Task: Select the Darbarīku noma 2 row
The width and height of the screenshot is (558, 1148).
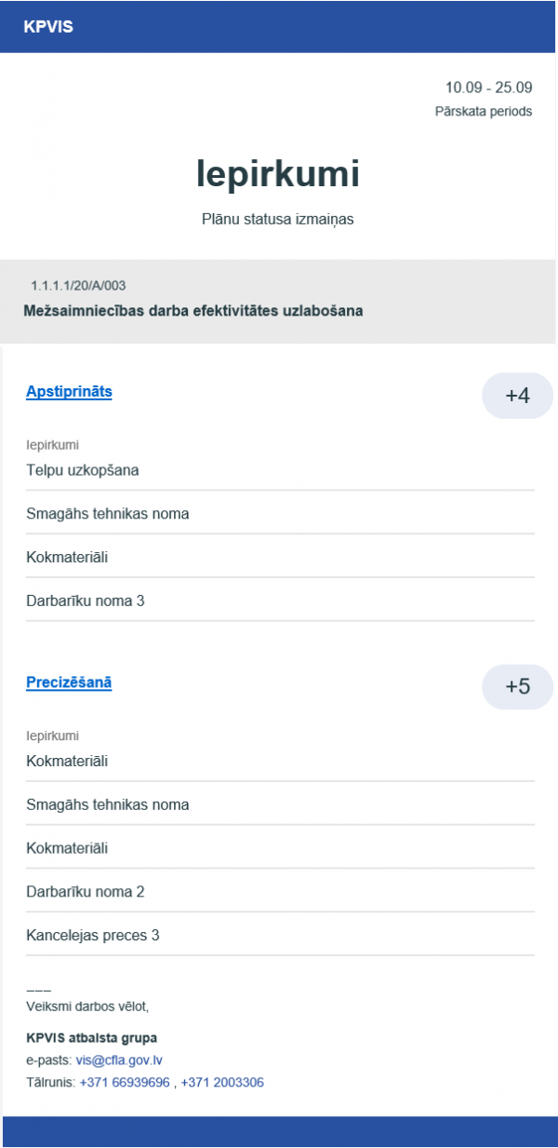Action: point(86,892)
